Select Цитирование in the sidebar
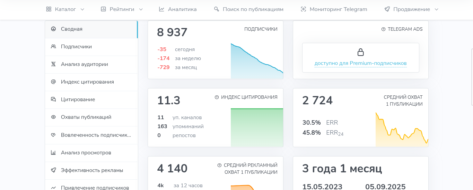 point(91,99)
